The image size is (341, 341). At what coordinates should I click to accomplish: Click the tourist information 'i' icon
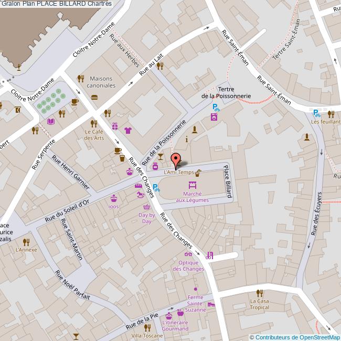coord(187,140)
